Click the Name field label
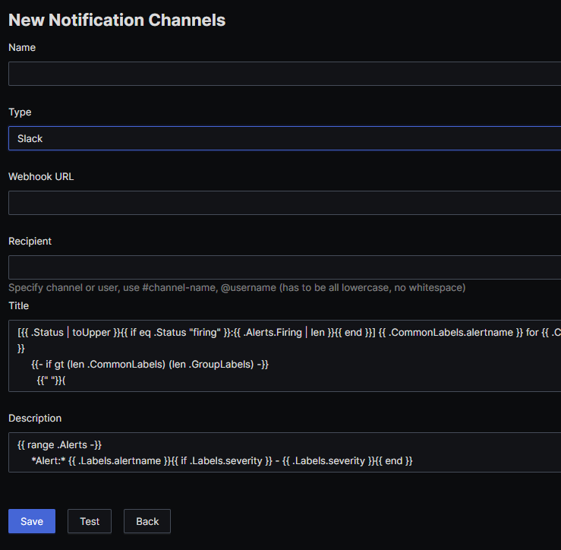 (x=22, y=48)
